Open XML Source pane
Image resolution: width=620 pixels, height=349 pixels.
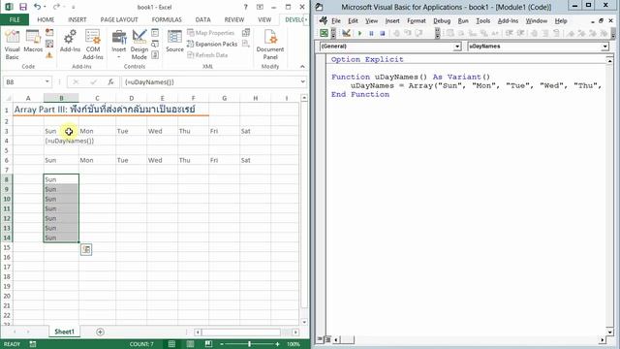point(174,41)
